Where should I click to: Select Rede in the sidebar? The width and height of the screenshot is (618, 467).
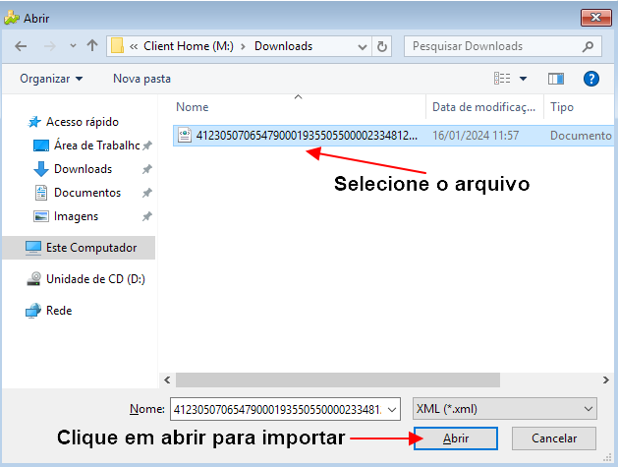59,311
